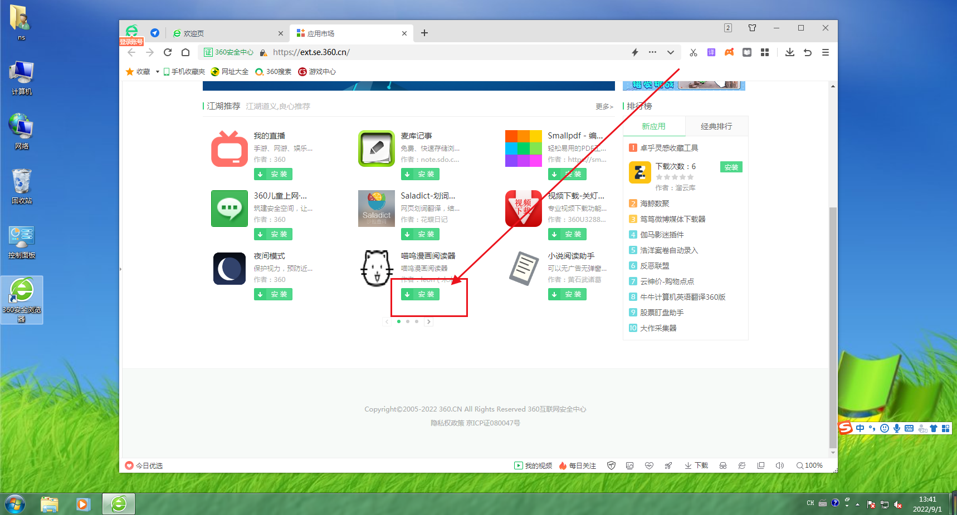
Task: Open the address bar three-dots menu
Action: [652, 52]
